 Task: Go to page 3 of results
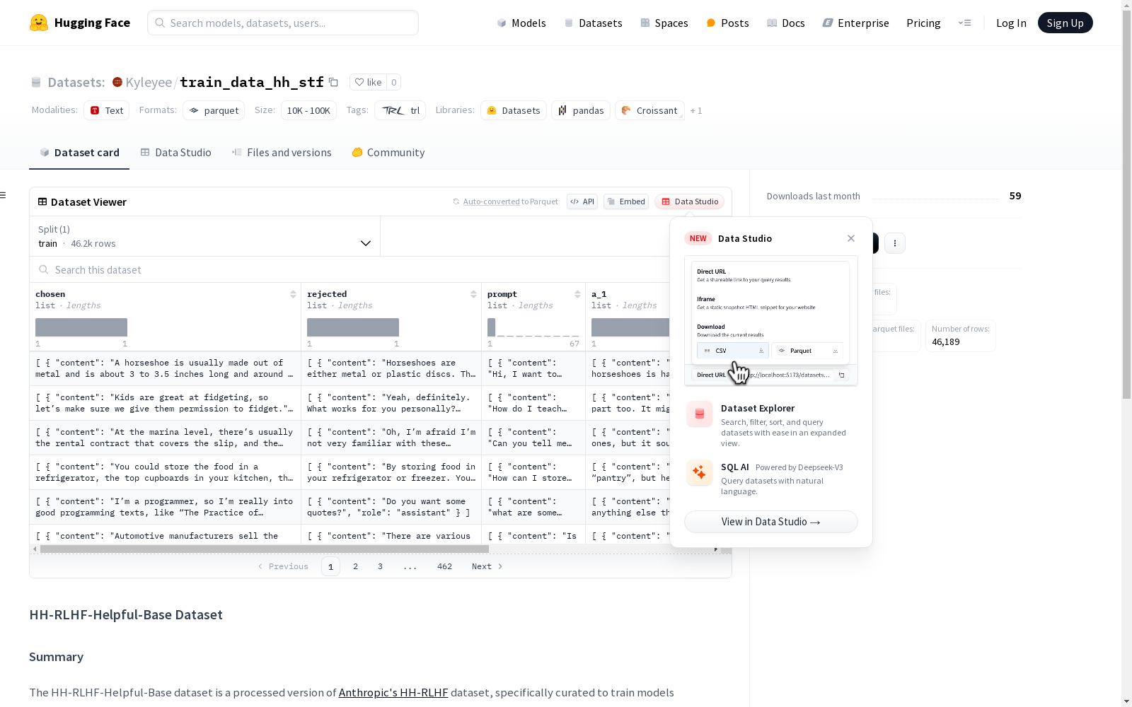[380, 566]
